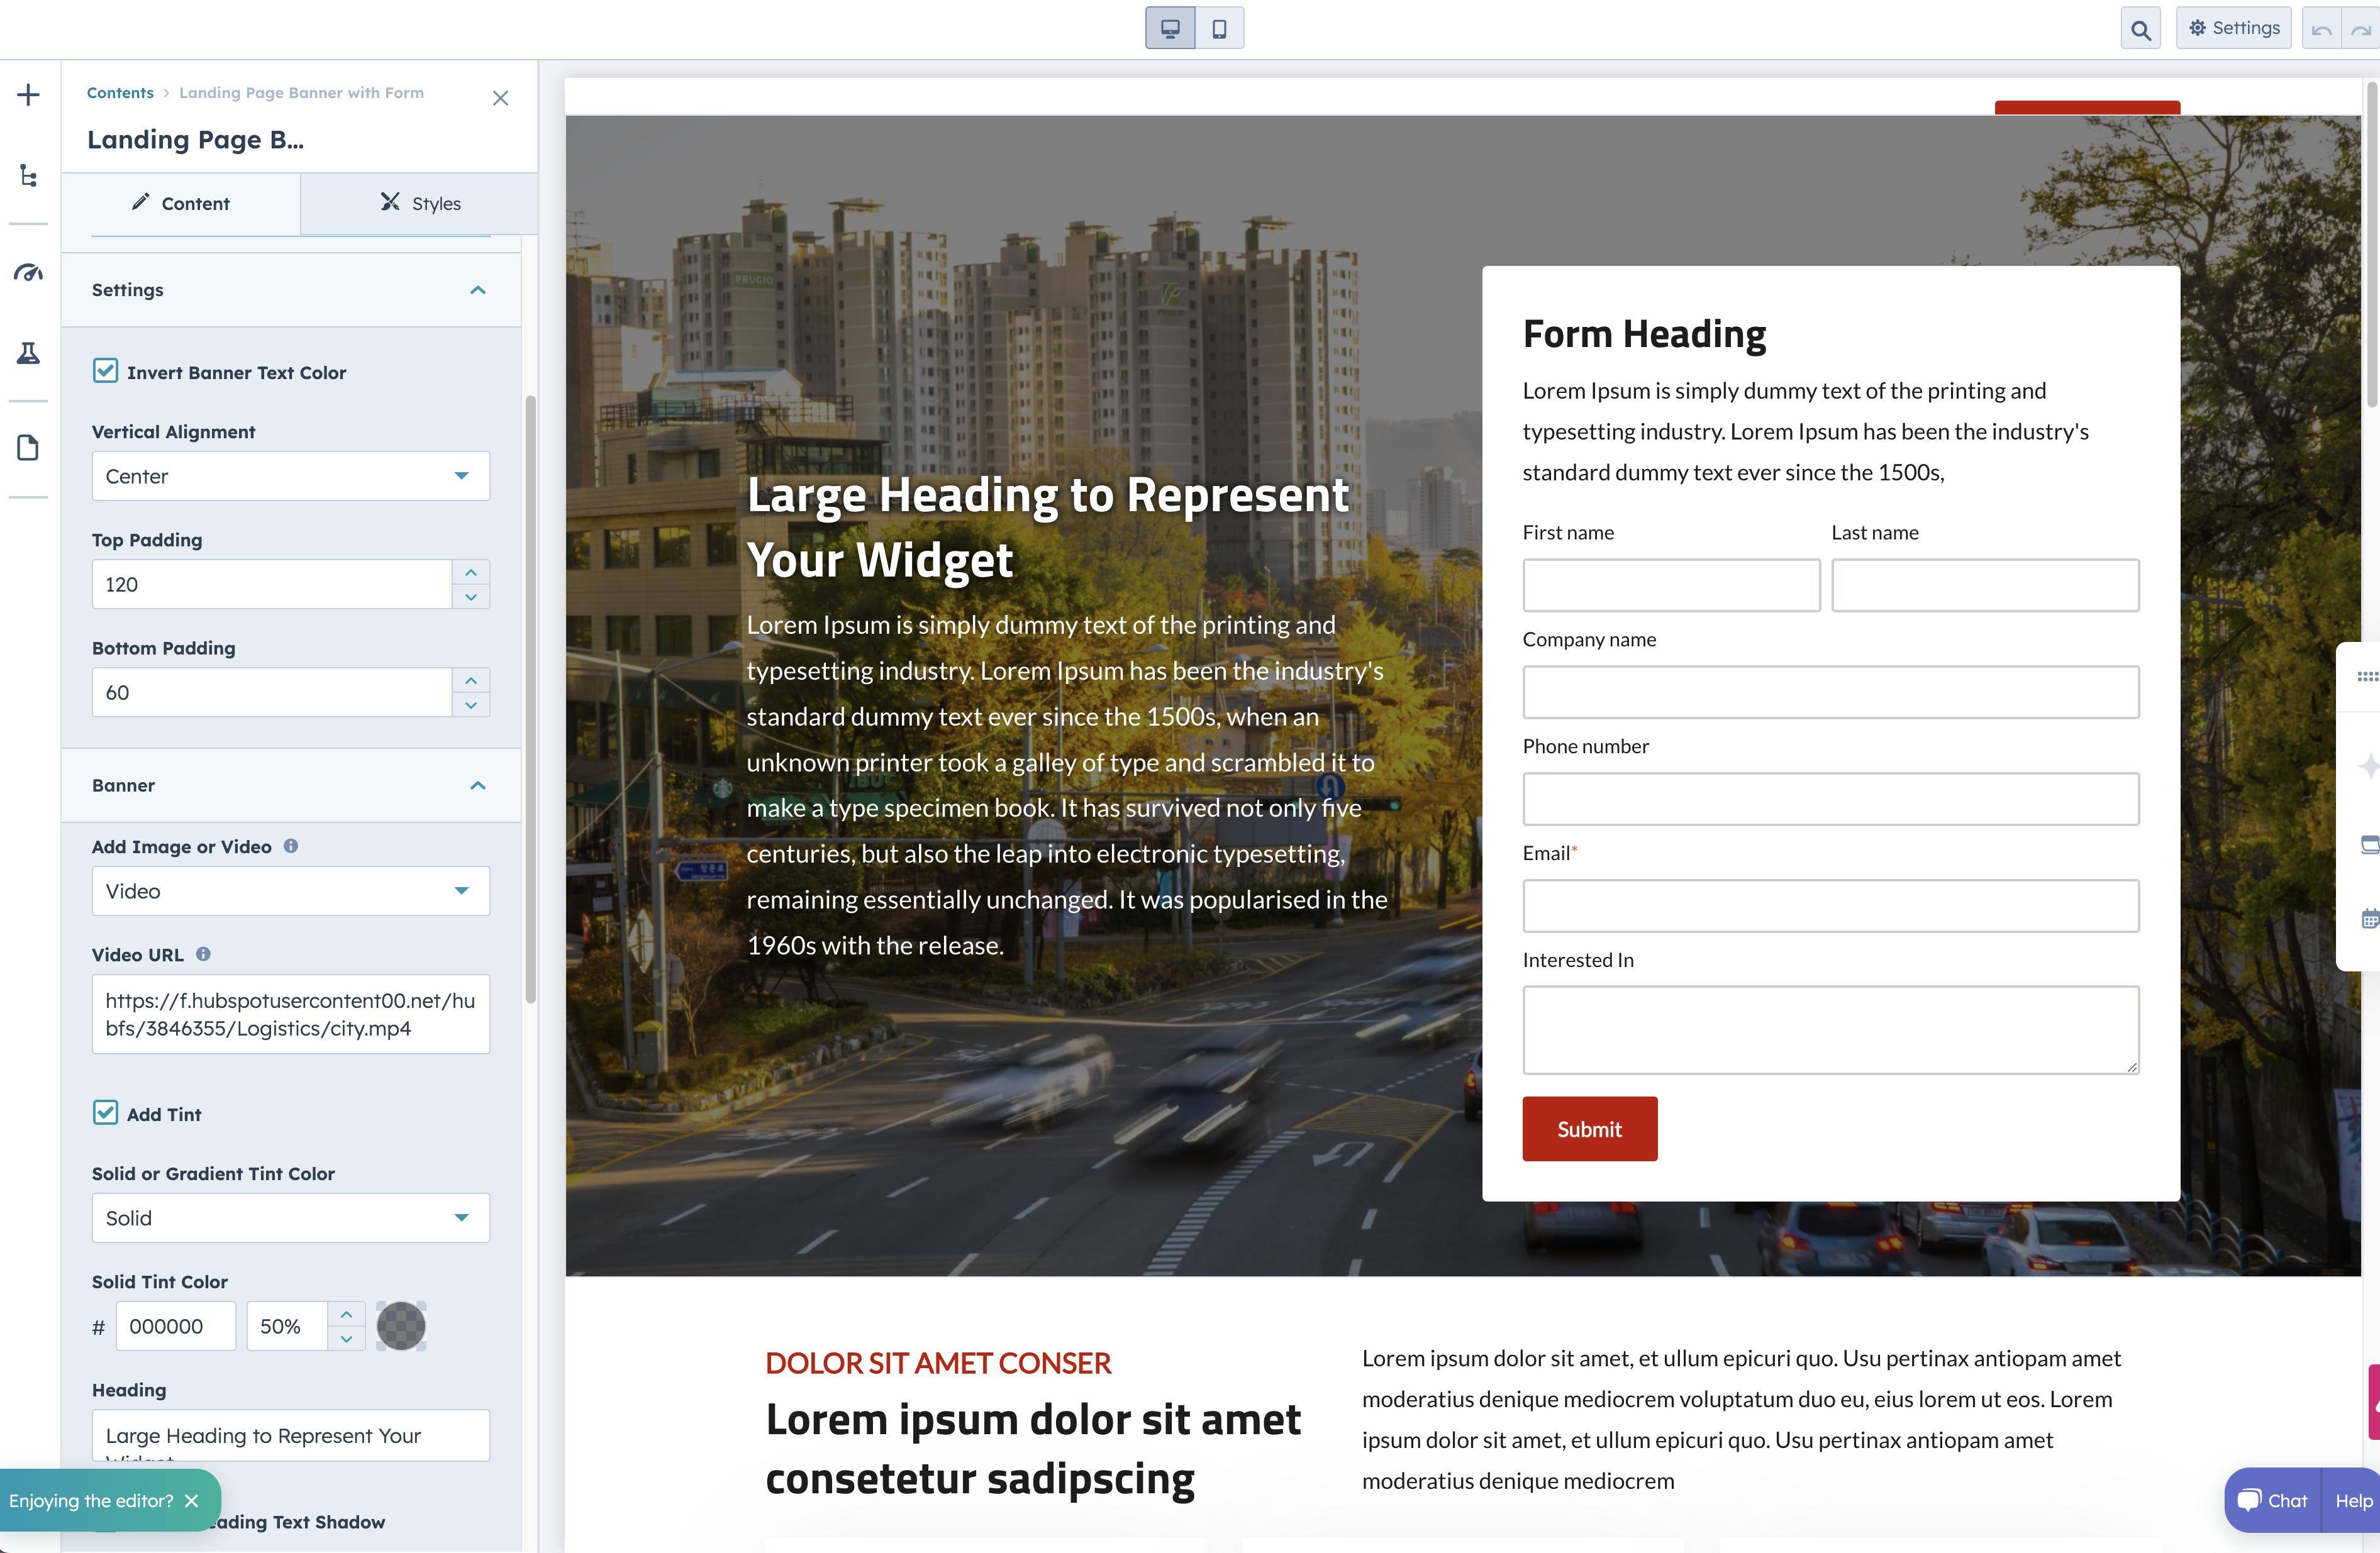This screenshot has height=1553, width=2380.
Task: Click the Video URL text field
Action: point(291,1014)
